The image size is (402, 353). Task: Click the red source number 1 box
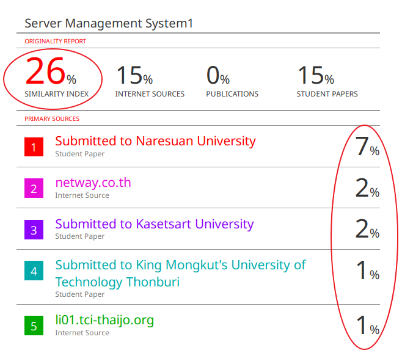point(34,147)
